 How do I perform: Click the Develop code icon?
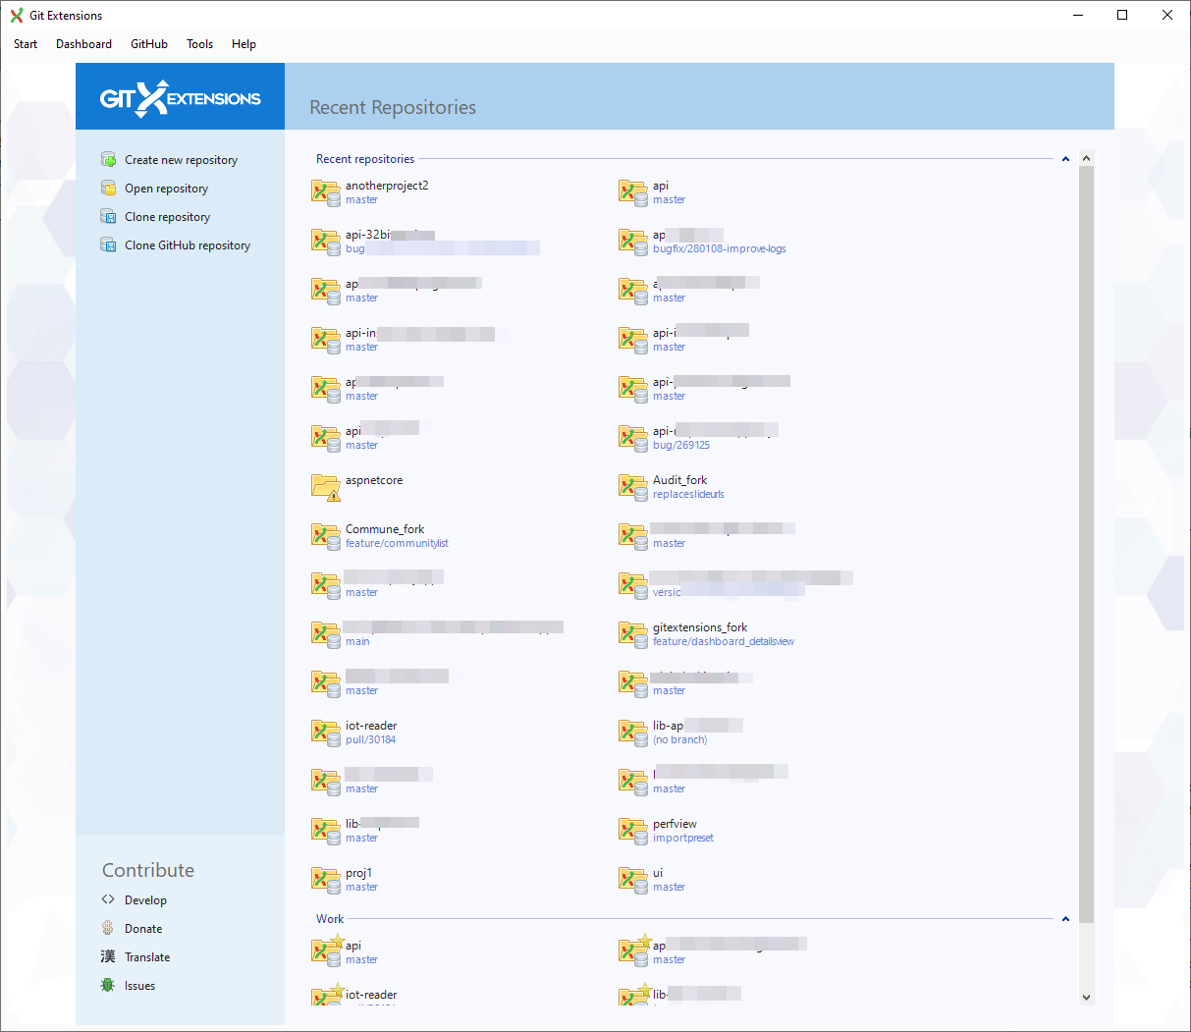point(108,899)
